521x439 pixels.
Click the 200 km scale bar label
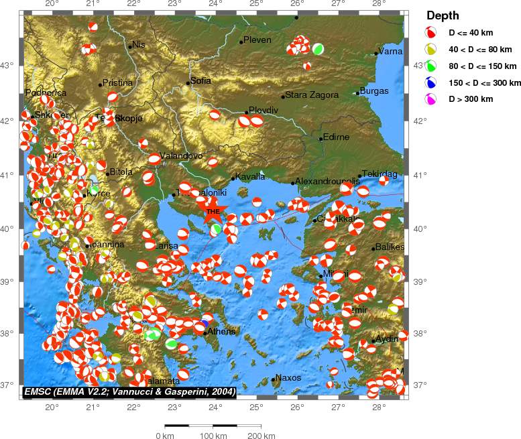(261, 436)
